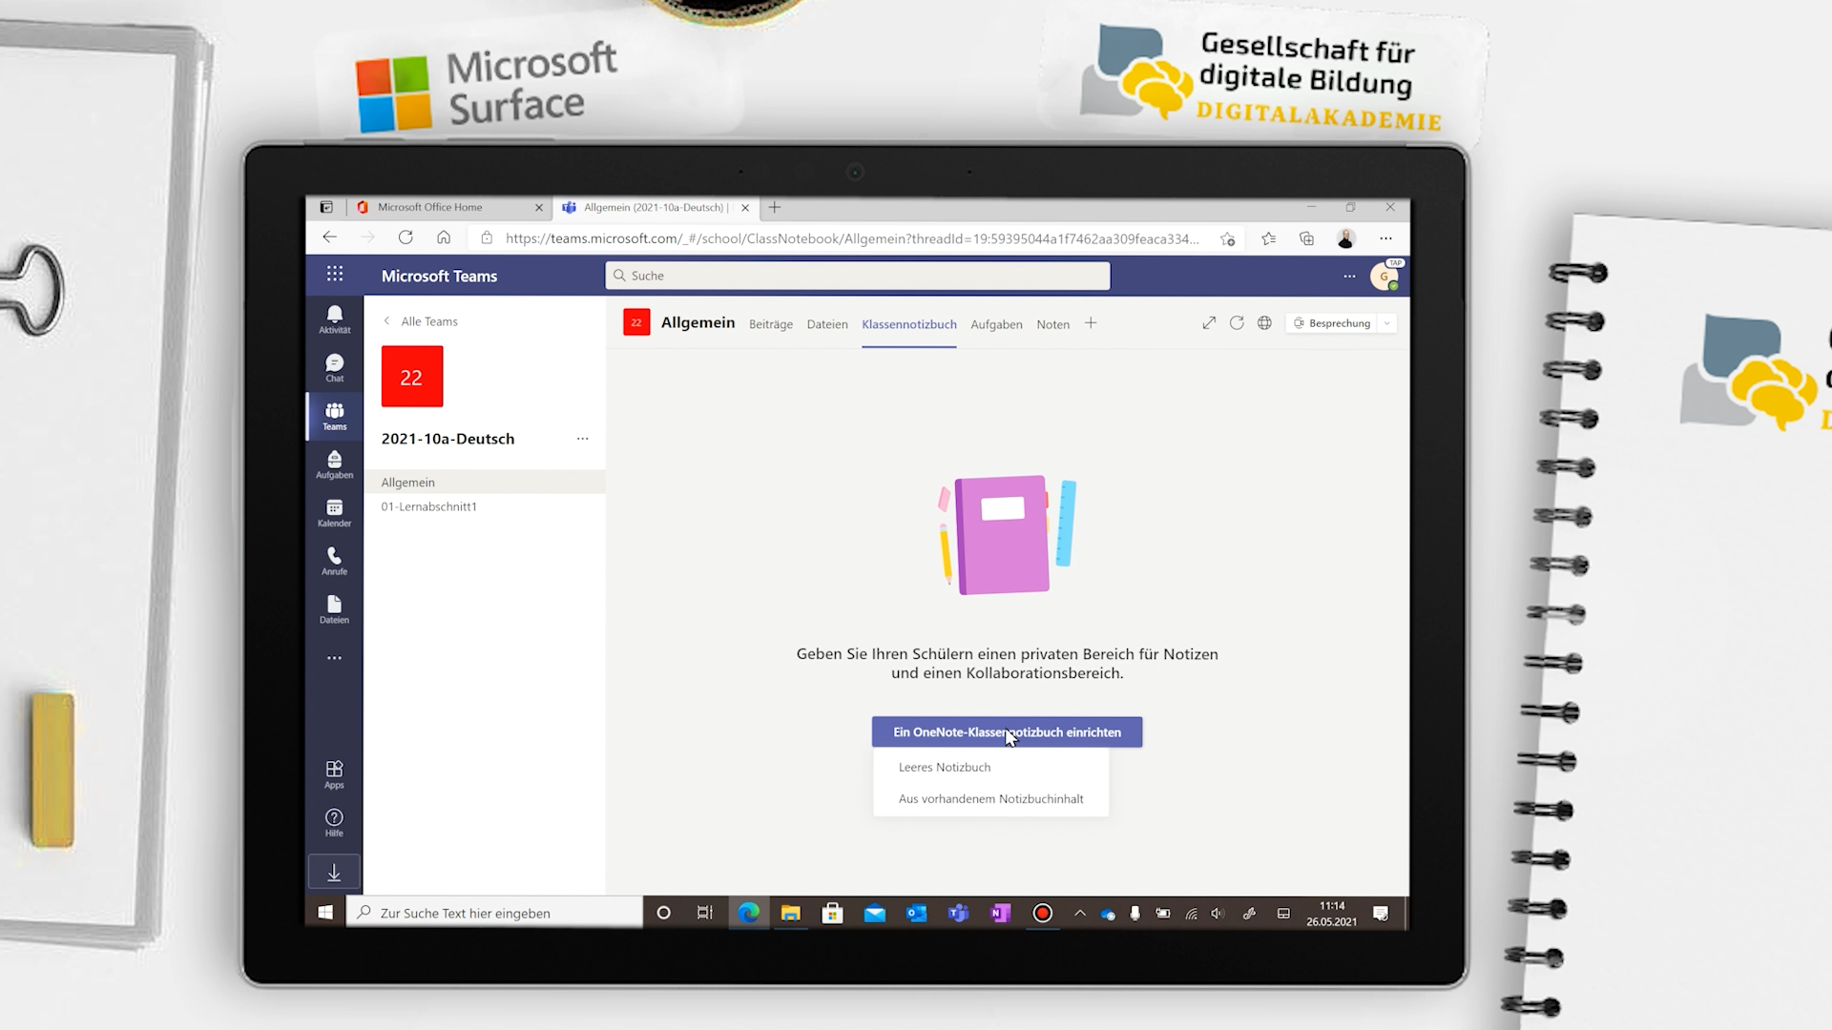This screenshot has width=1832, height=1030.
Task: Expand the tab to full view
Action: click(1209, 323)
